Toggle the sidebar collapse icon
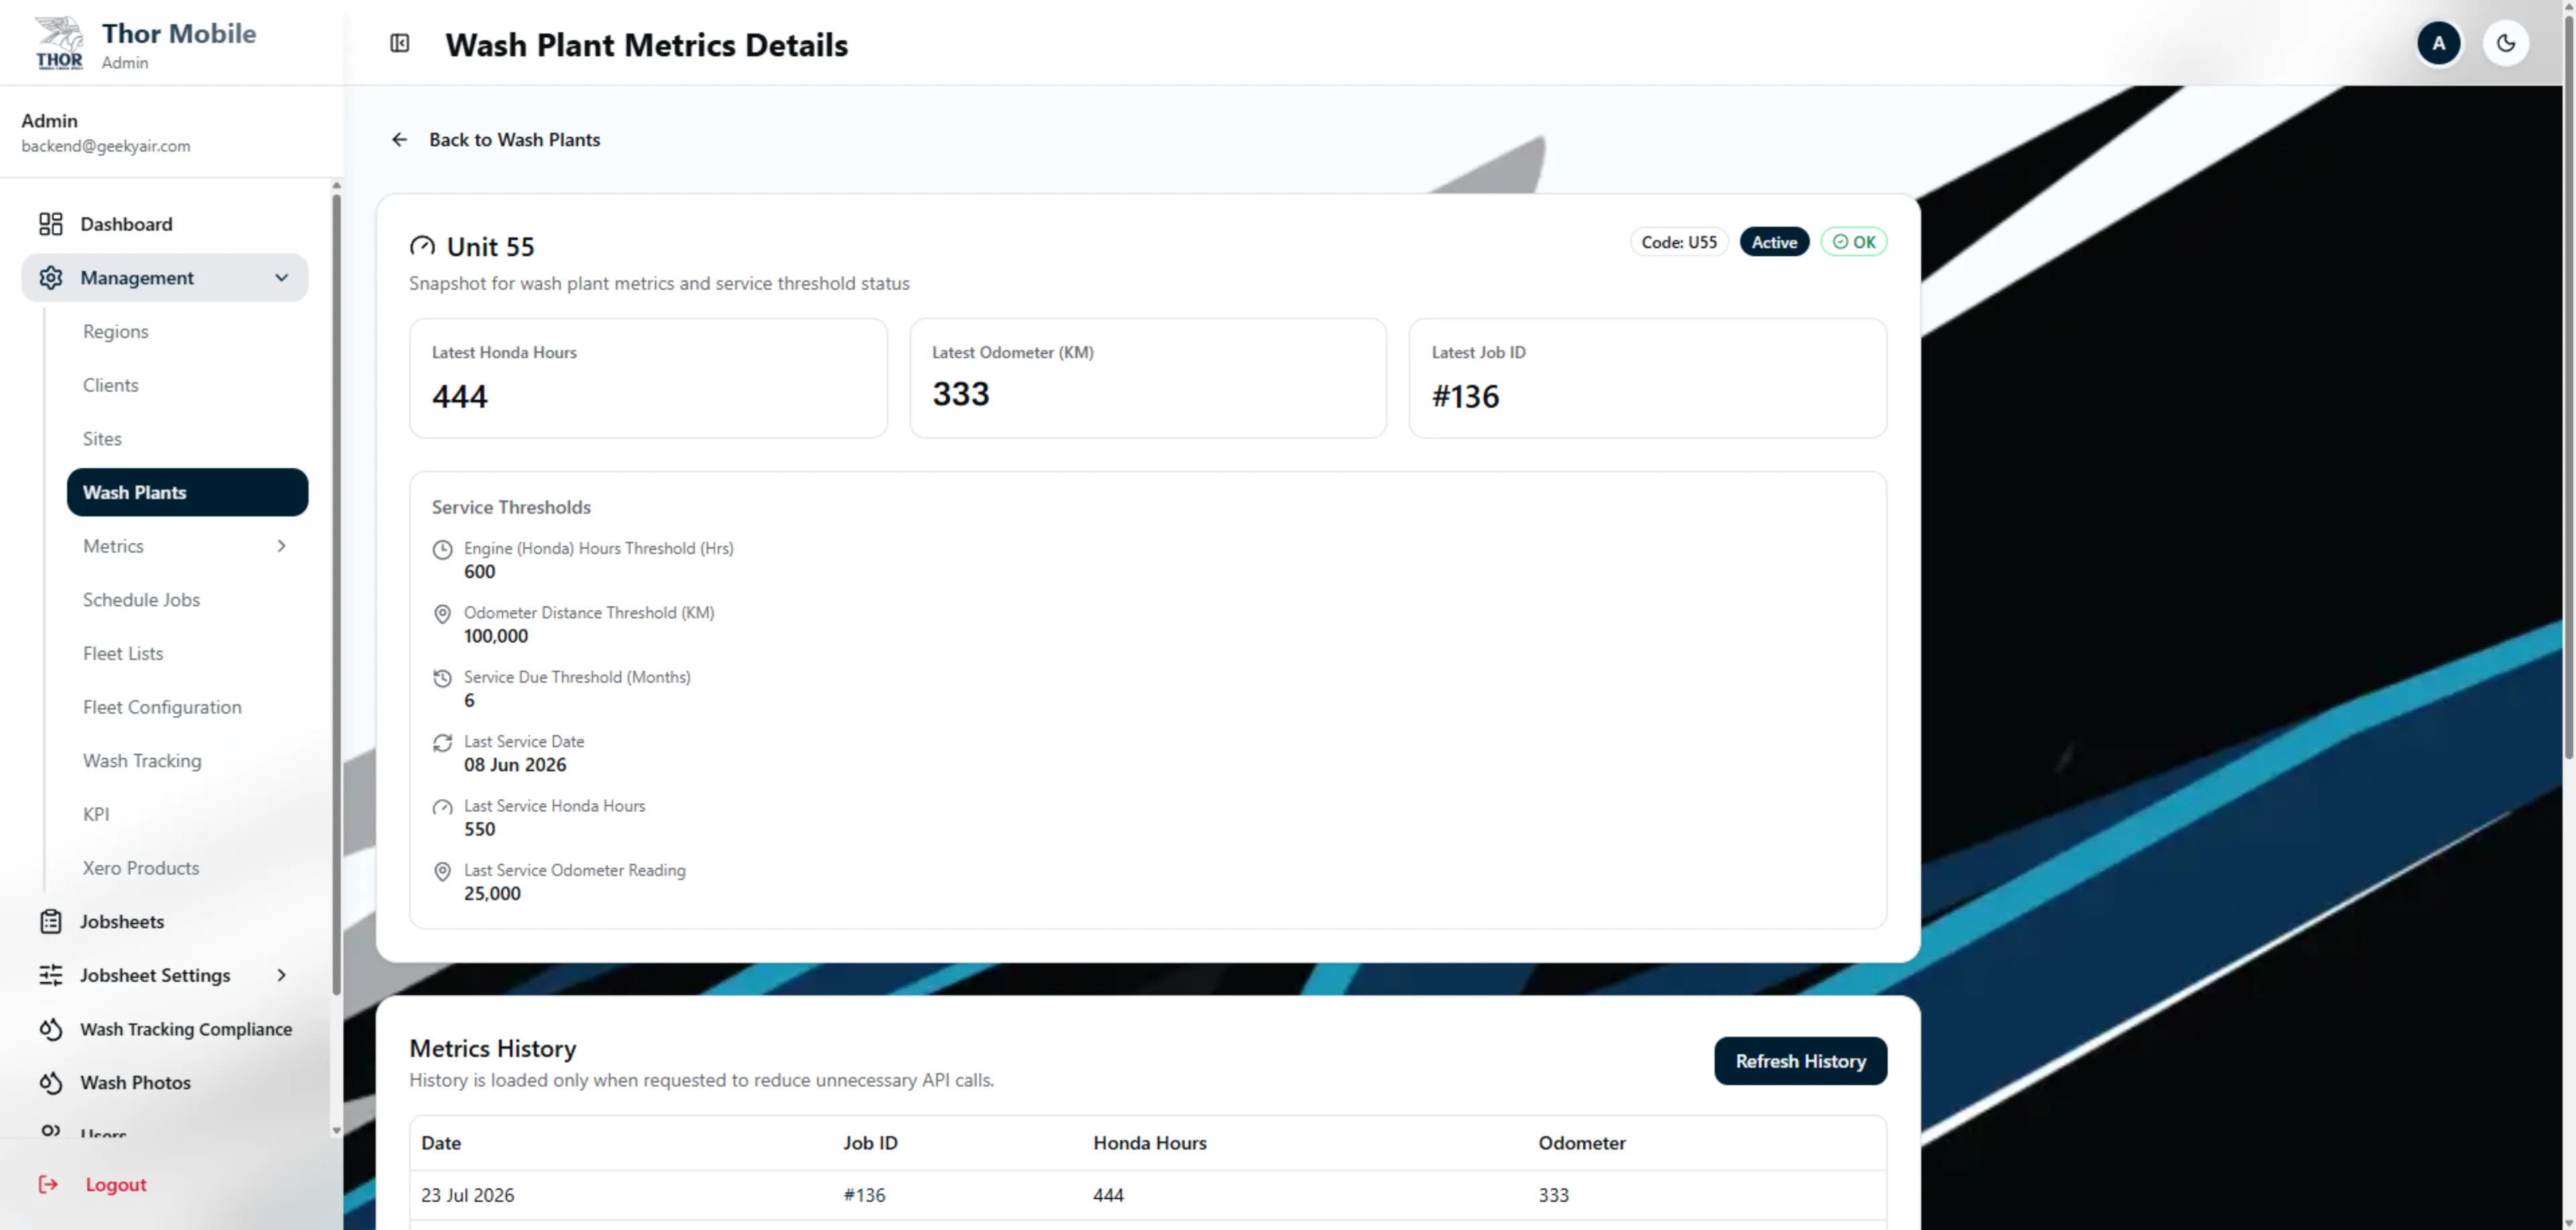Image resolution: width=2576 pixels, height=1230 pixels. [x=400, y=43]
